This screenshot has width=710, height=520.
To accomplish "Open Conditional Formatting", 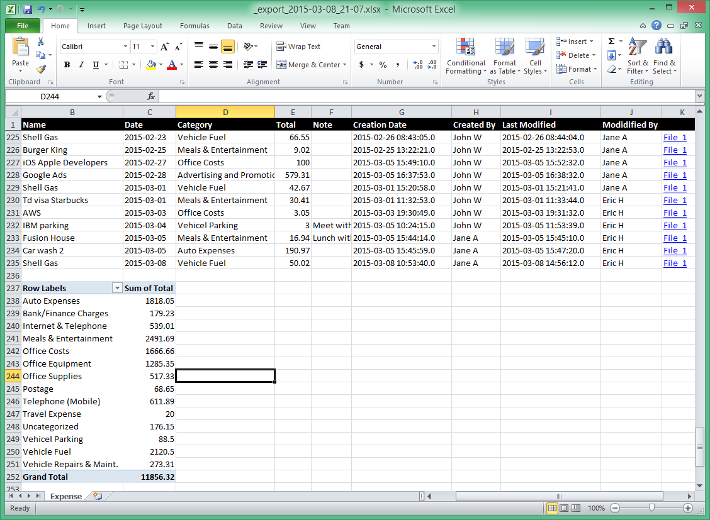I will coord(466,56).
